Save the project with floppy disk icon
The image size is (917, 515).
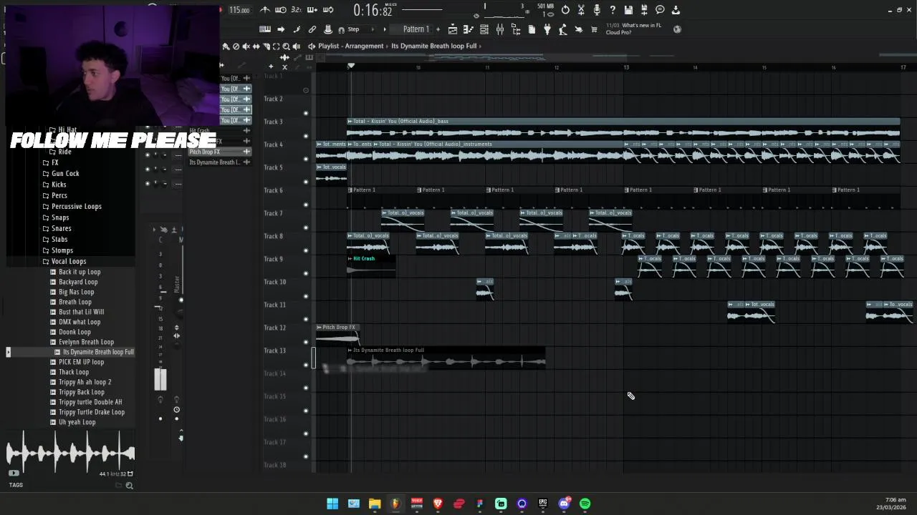(628, 10)
